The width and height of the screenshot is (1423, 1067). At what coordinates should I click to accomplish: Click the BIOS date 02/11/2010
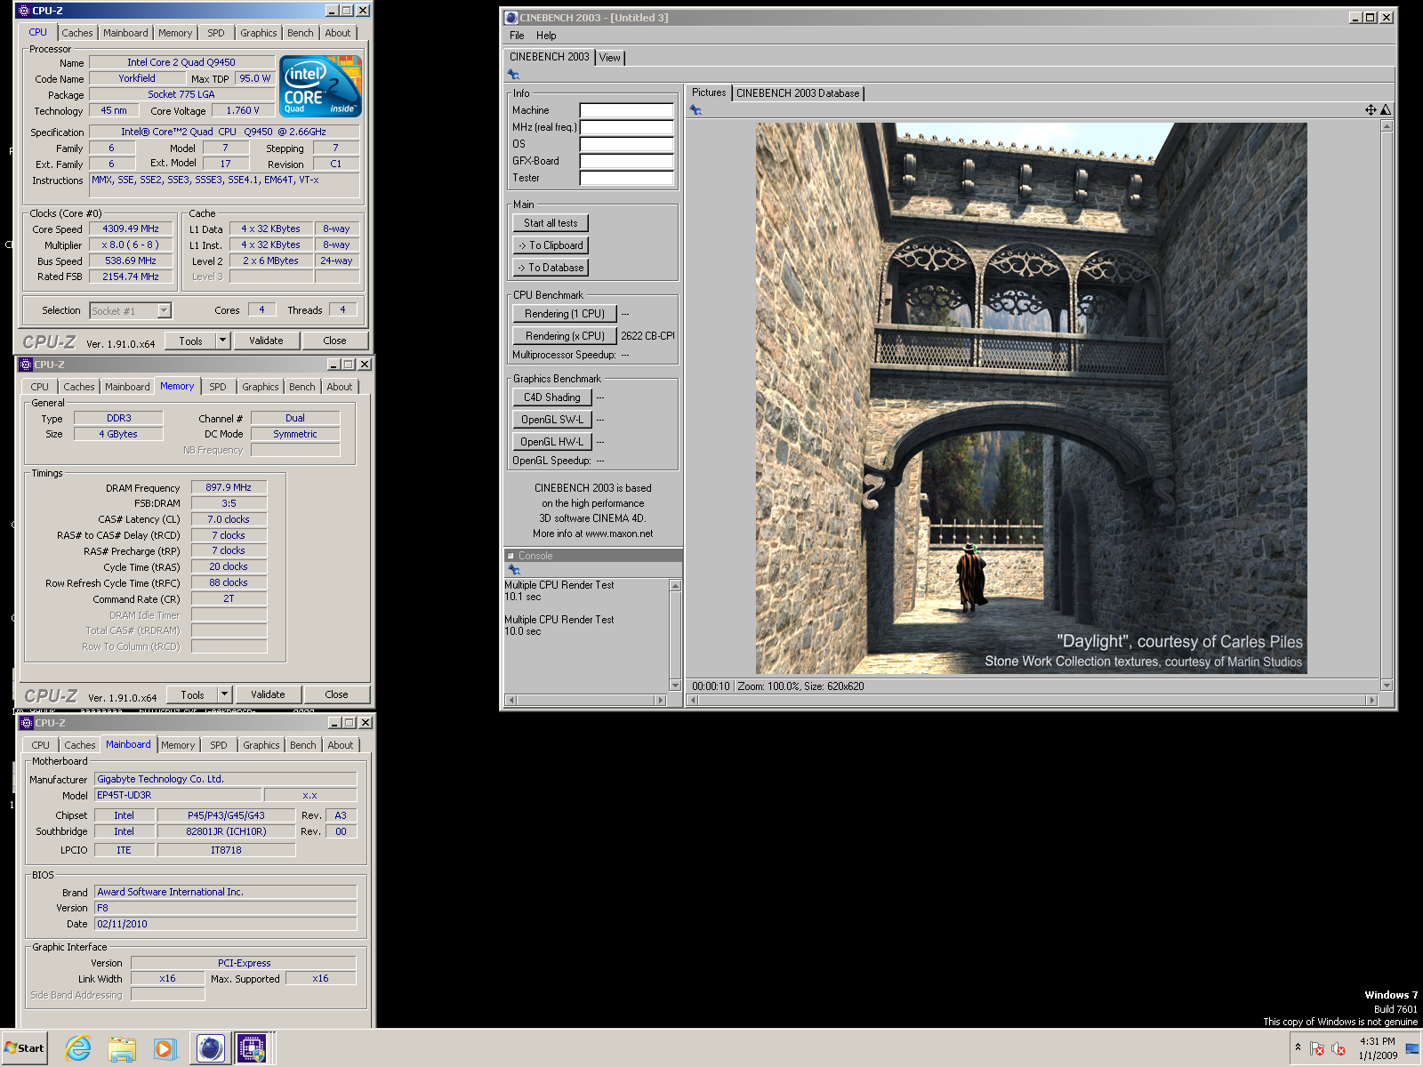coord(226,924)
